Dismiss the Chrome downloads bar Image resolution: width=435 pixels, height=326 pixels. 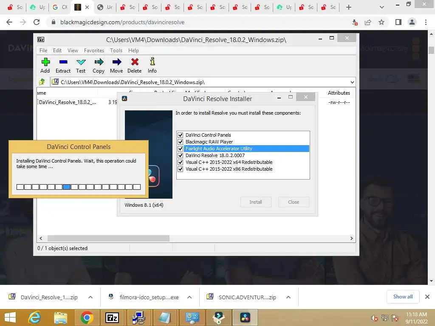(427, 297)
